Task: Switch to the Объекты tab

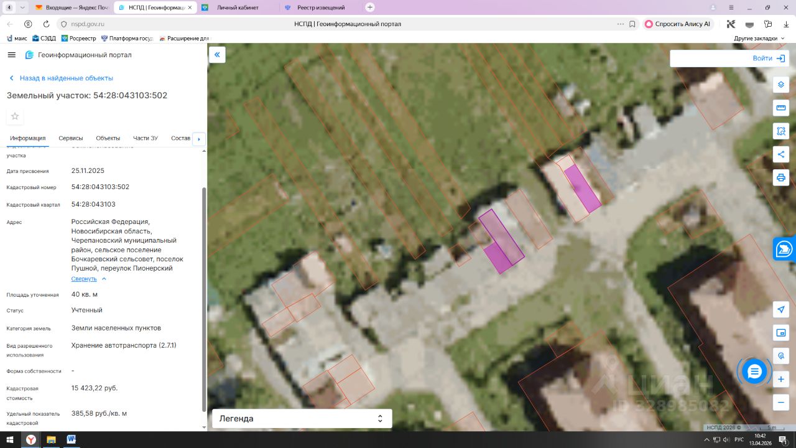Action: pos(108,138)
